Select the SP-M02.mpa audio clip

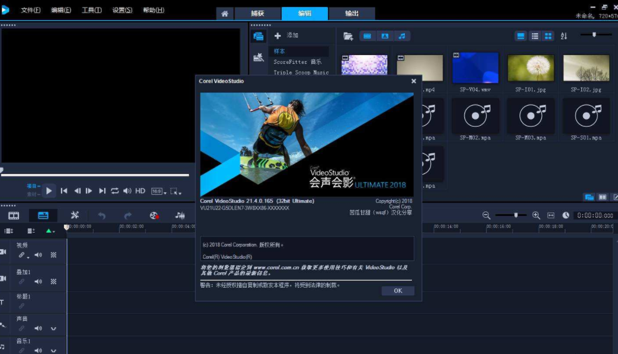click(475, 116)
